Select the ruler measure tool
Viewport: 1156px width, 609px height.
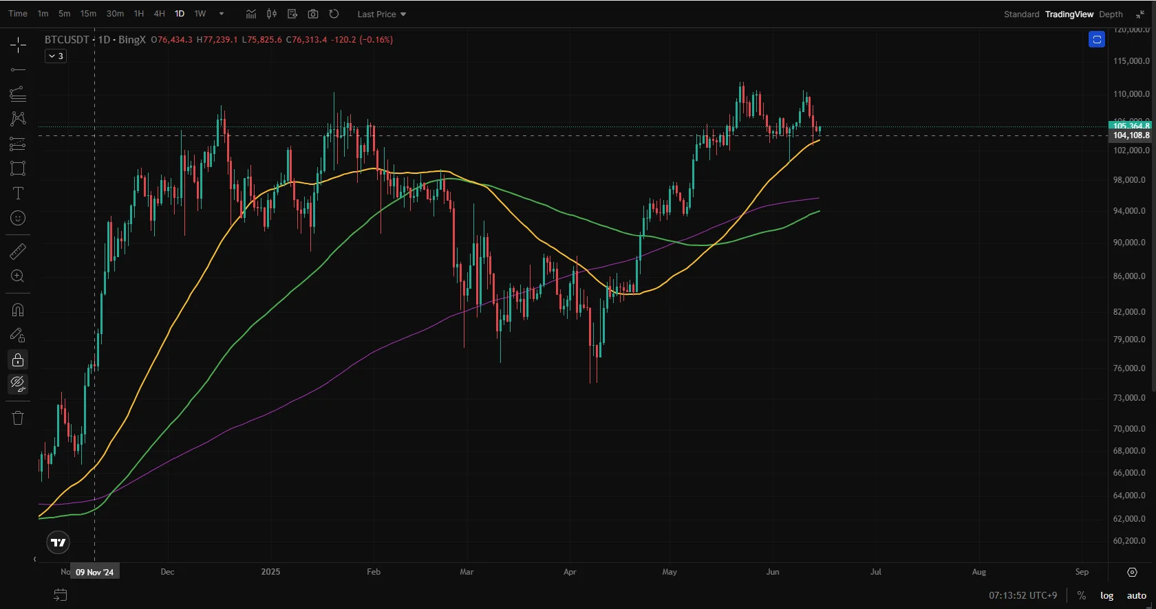coord(18,252)
